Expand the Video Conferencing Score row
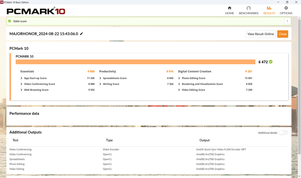 click(21, 84)
